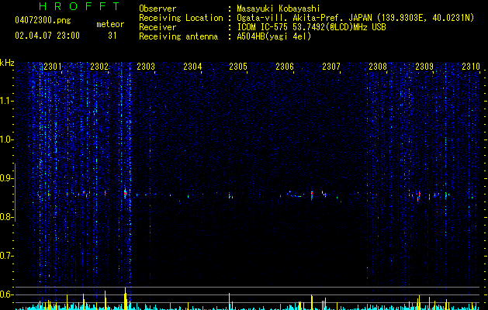Click the HROFFT title text
This screenshot has width=488, height=310.
[x=79, y=6]
